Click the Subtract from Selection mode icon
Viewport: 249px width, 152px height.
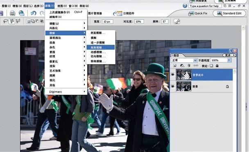pos(37,21)
